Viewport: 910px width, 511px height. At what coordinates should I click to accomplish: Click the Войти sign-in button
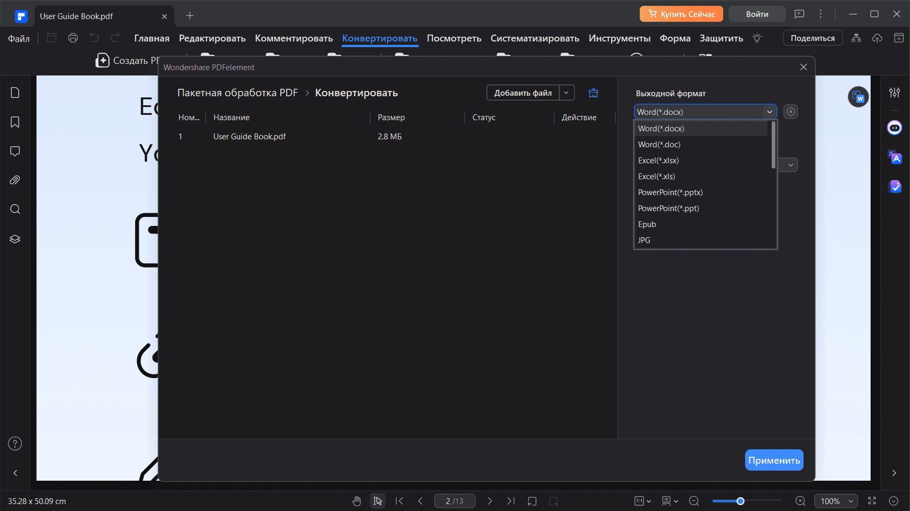point(757,14)
